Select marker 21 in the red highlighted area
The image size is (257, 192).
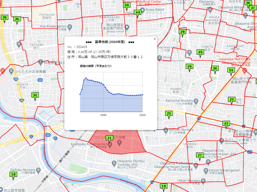pos(109,138)
